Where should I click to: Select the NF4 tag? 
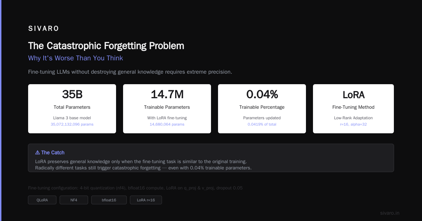(x=74, y=200)
